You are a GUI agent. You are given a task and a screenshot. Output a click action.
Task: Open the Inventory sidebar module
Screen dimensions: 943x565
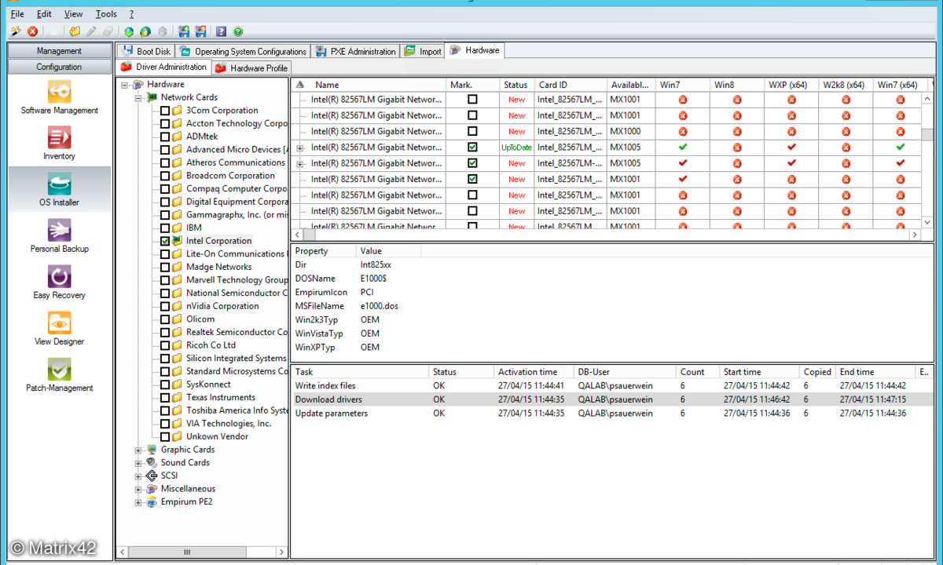(60, 144)
